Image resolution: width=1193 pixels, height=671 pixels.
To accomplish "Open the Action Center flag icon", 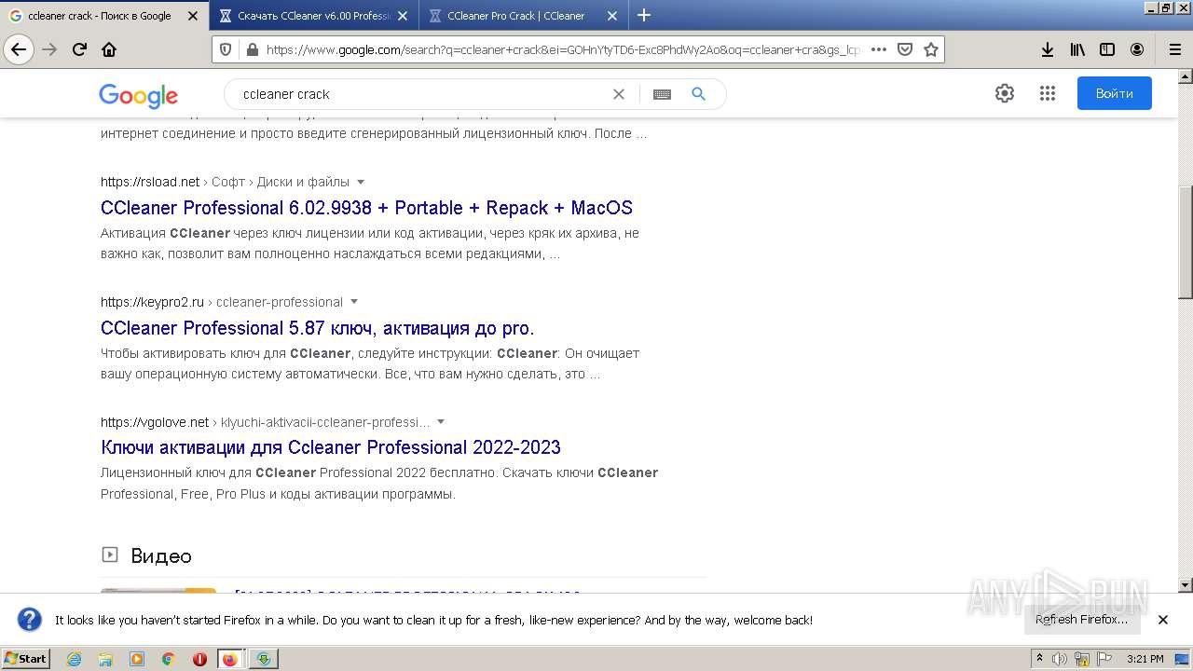I will [x=1105, y=659].
